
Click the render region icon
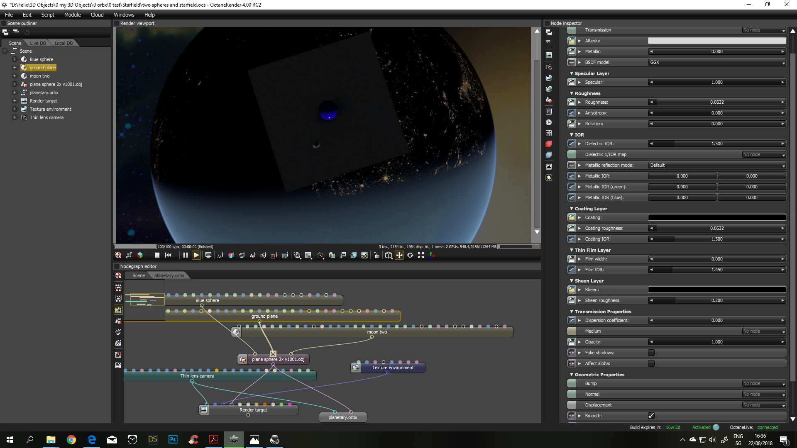point(274,256)
